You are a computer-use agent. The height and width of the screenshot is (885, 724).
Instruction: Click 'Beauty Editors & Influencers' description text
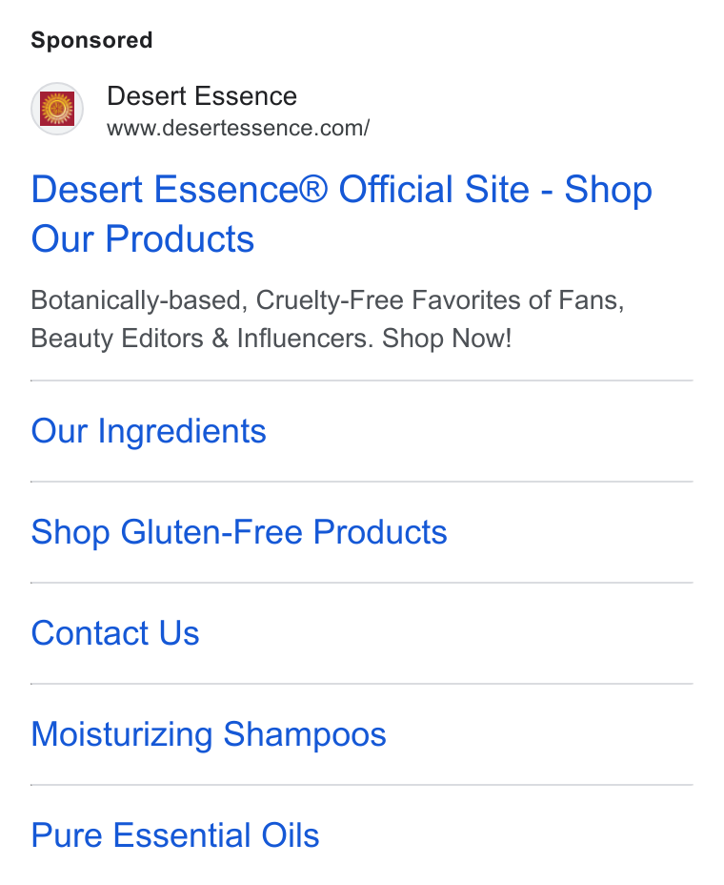click(202, 339)
